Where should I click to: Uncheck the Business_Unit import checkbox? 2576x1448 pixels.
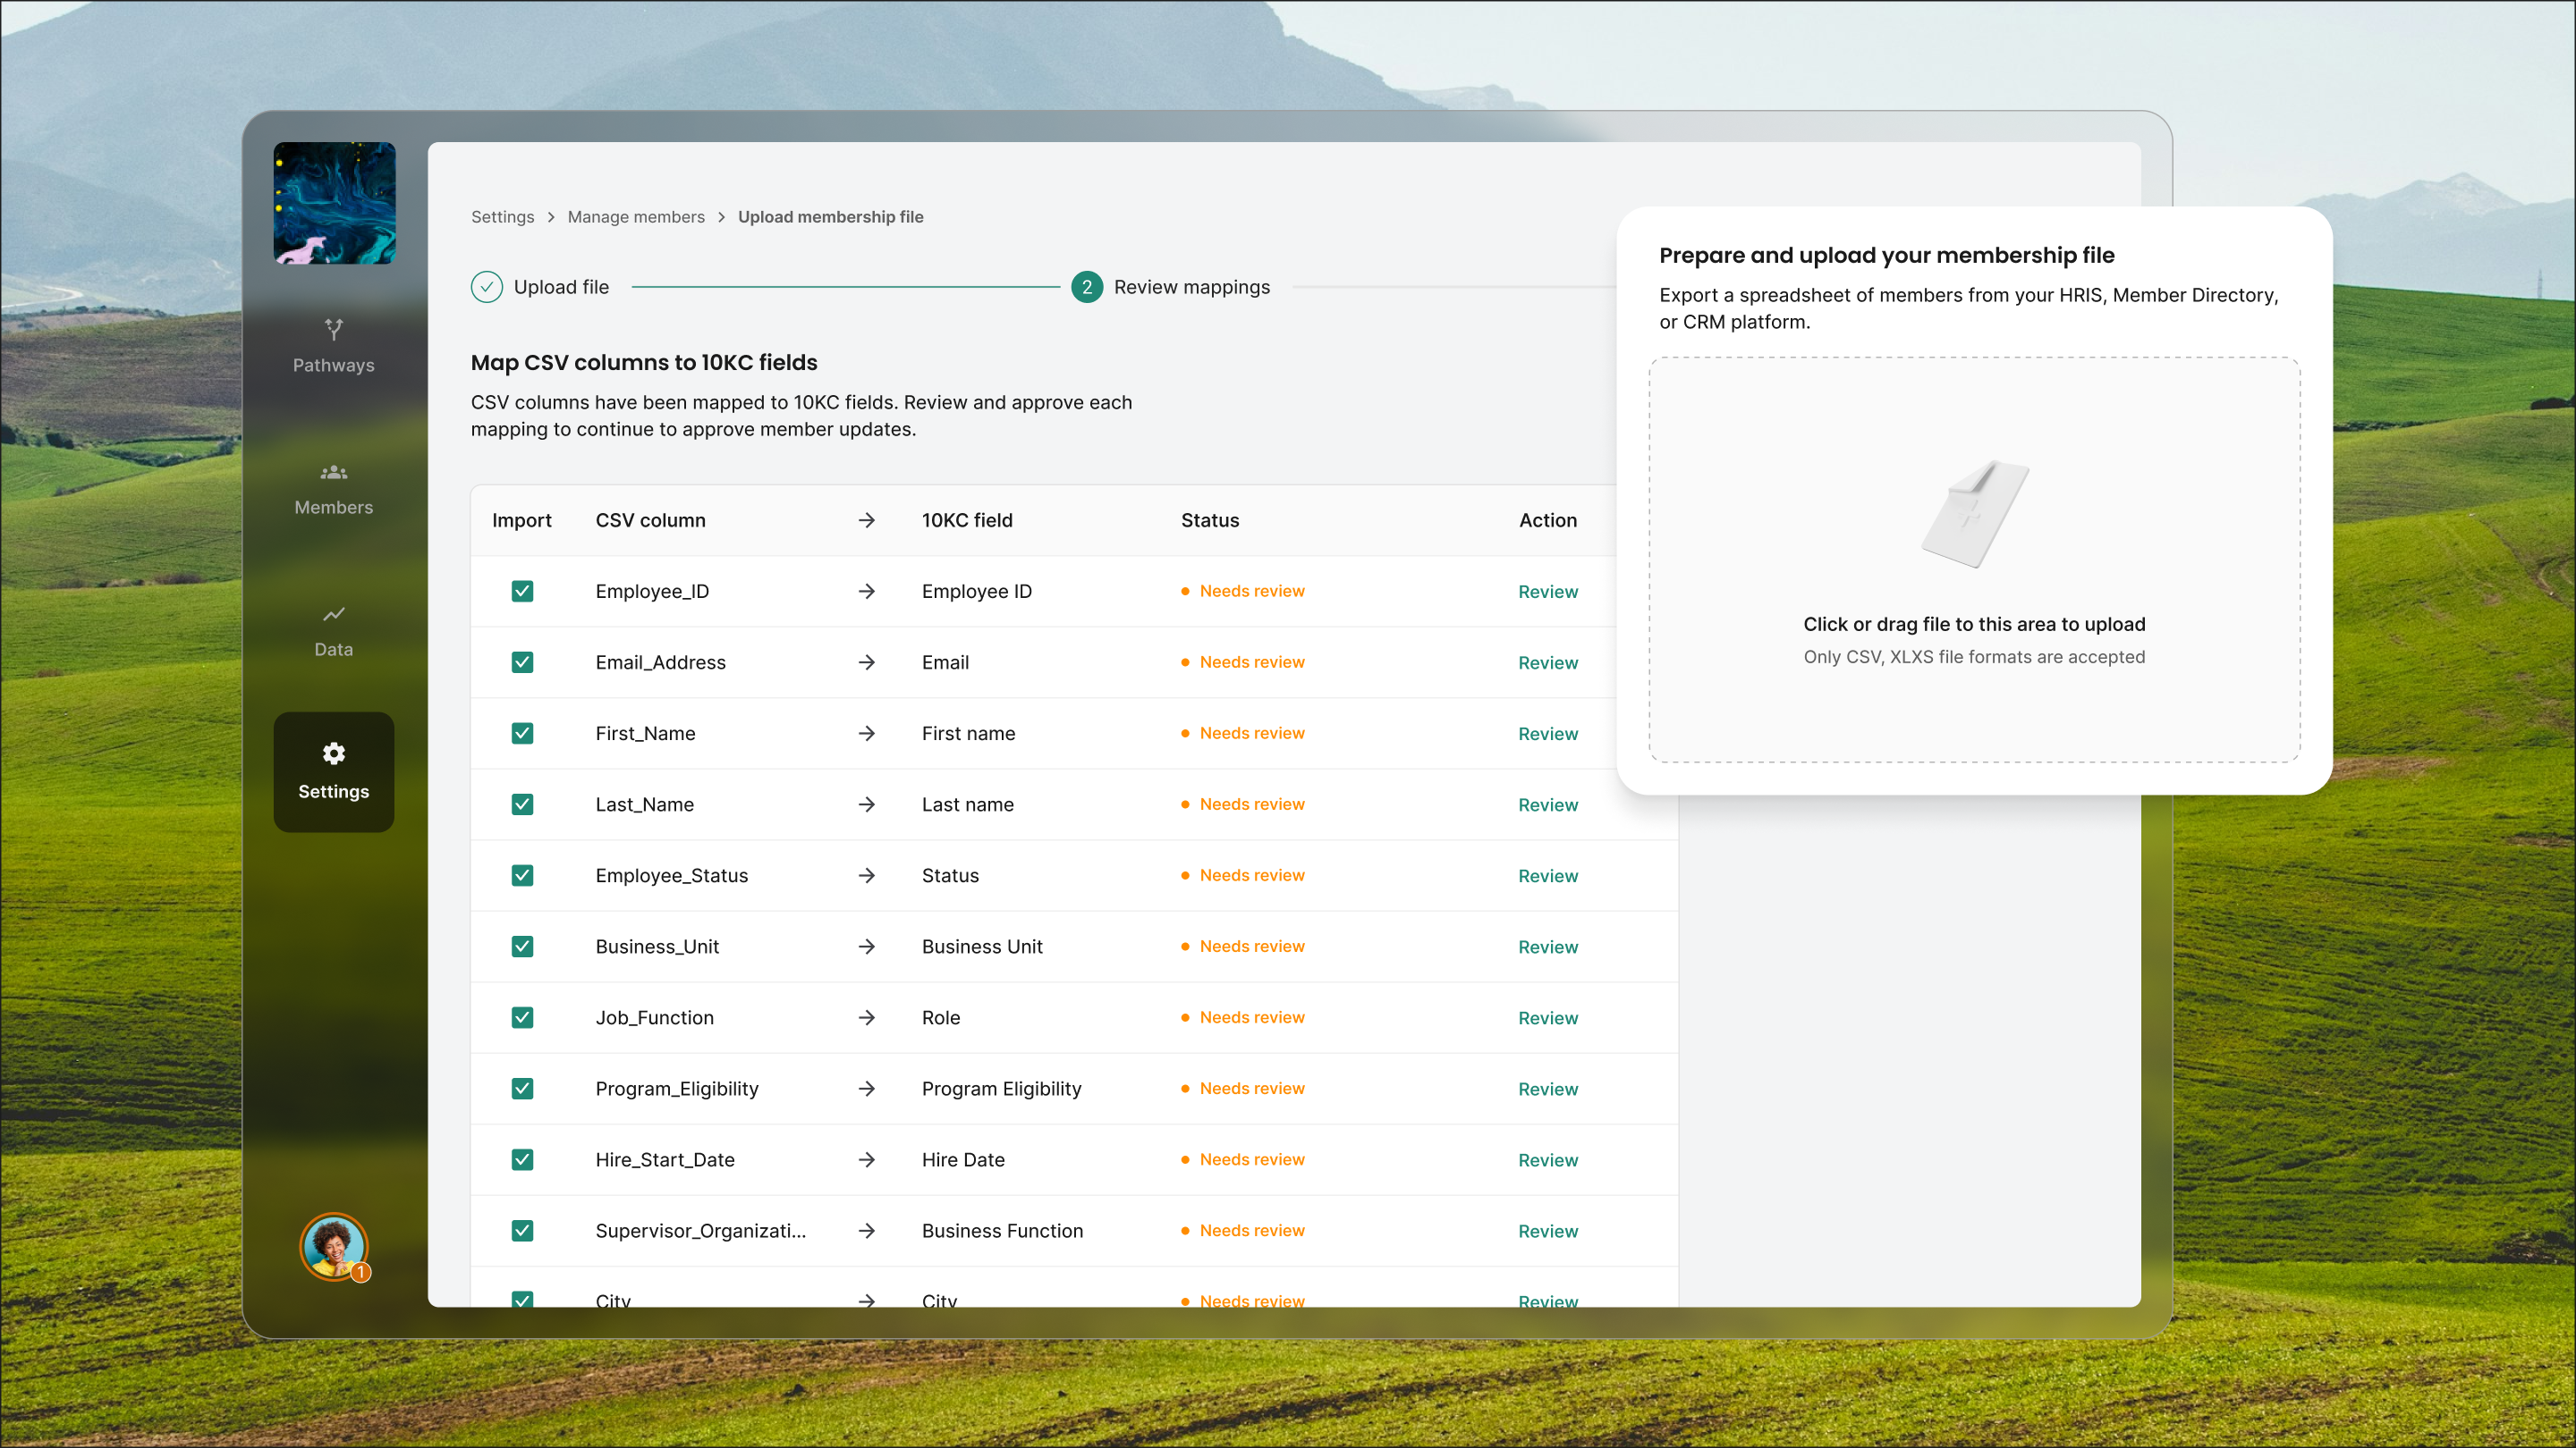(x=522, y=946)
